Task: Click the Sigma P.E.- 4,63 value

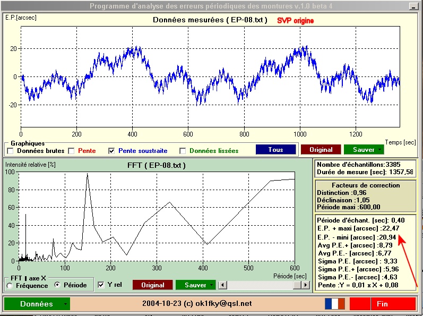Action: tap(357, 277)
